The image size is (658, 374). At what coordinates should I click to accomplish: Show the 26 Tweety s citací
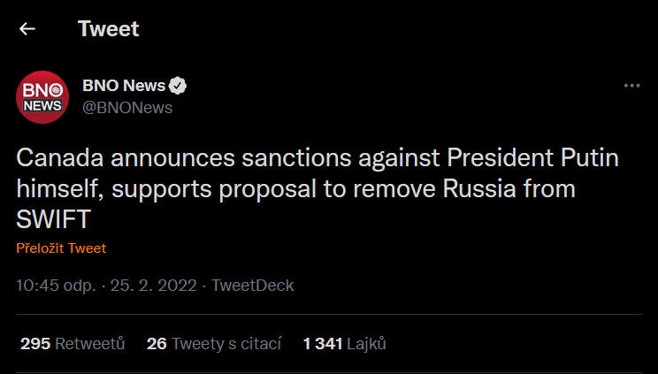coord(213,343)
